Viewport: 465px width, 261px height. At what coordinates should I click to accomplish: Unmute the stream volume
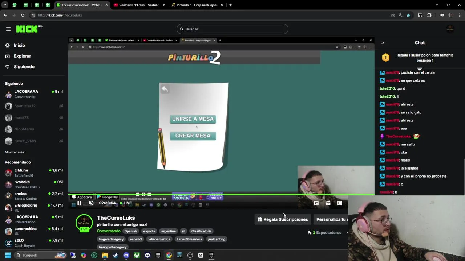tap(91, 203)
